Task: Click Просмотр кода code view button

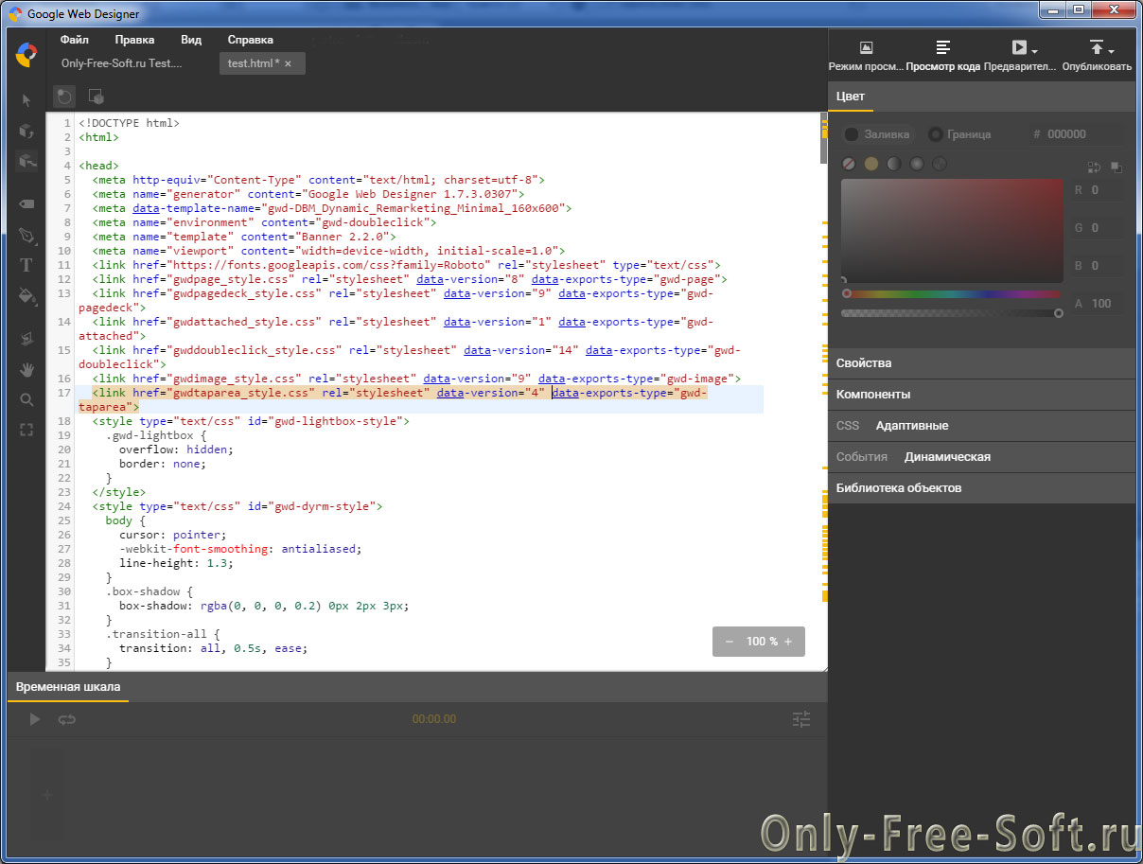Action: coord(942,55)
